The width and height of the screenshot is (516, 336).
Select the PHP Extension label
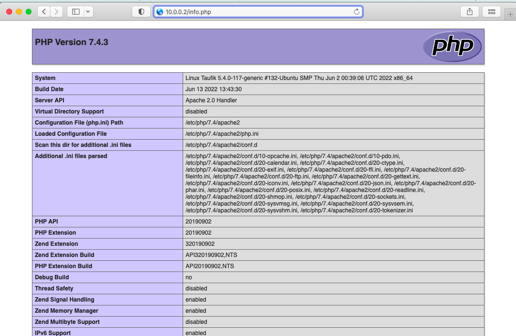(55, 233)
